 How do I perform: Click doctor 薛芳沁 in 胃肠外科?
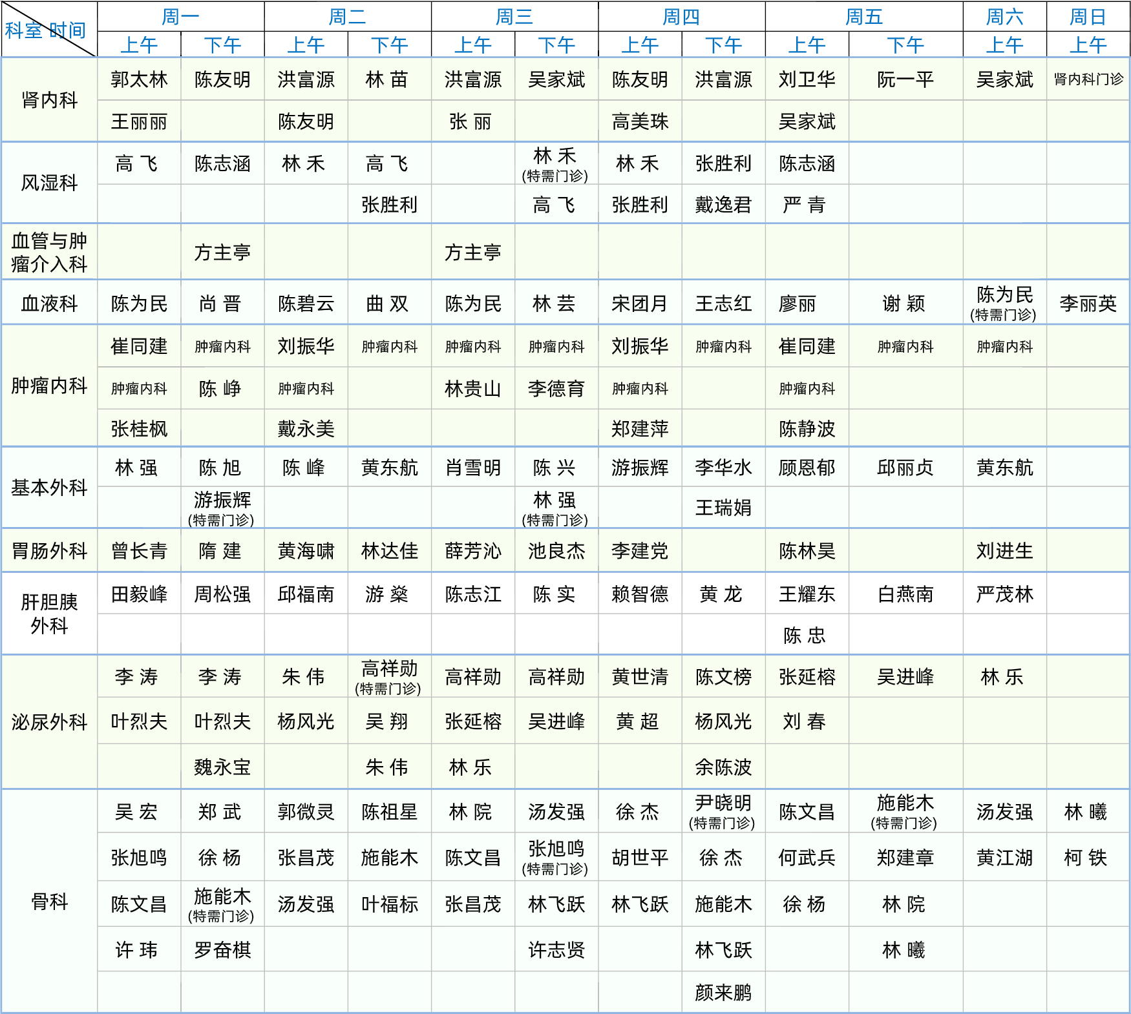(x=473, y=551)
